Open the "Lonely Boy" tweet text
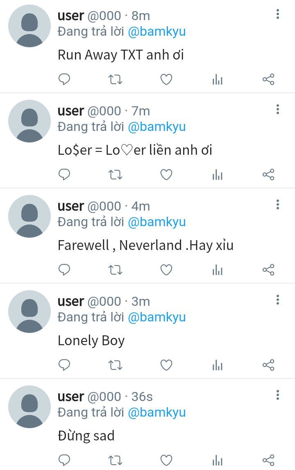This screenshot has width=295, height=470. coord(91,341)
